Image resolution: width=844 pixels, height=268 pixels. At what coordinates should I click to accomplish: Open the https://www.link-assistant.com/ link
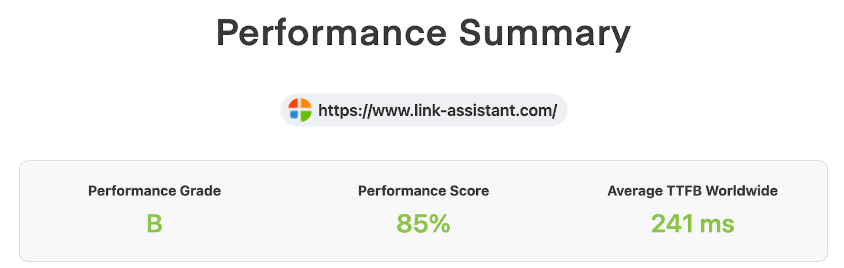pos(437,110)
